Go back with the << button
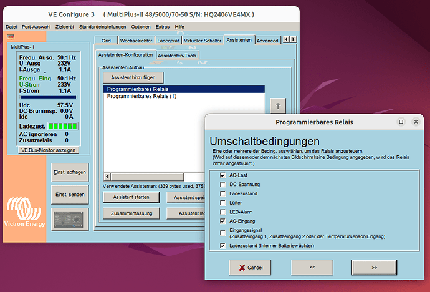The height and width of the screenshot is (292, 430). pyautogui.click(x=312, y=267)
